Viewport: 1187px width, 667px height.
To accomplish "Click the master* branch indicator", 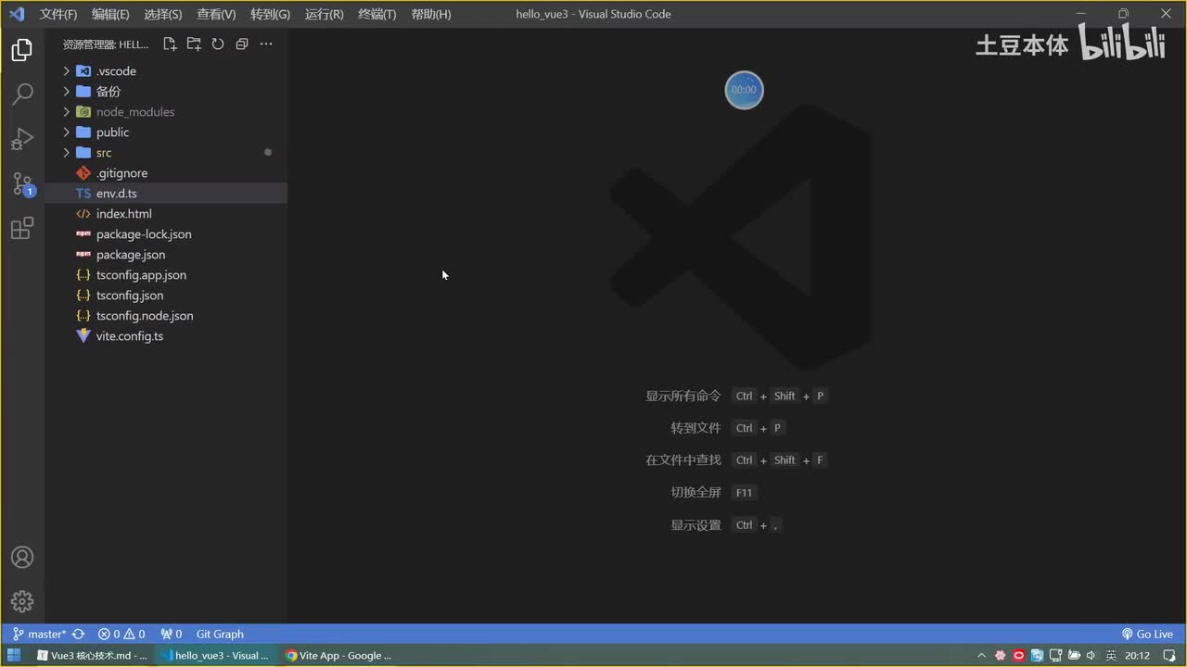I will (39, 635).
